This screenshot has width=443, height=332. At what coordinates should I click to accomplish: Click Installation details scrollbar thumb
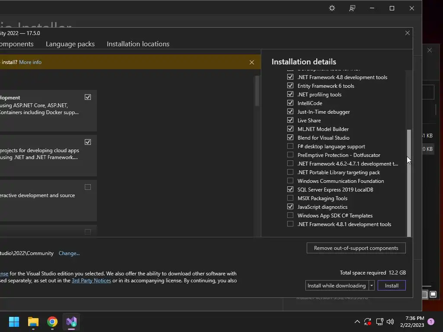pos(409,183)
